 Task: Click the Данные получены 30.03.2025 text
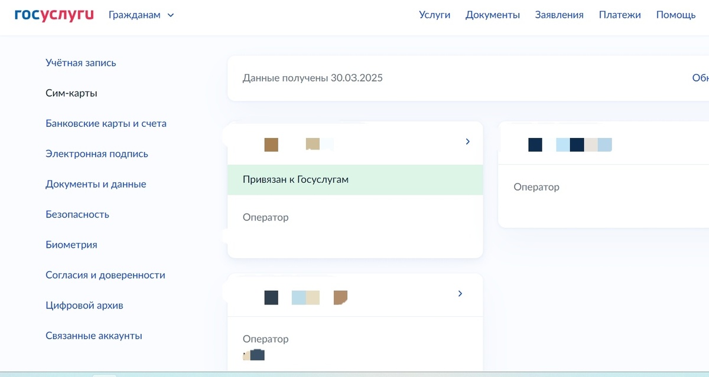(x=313, y=78)
